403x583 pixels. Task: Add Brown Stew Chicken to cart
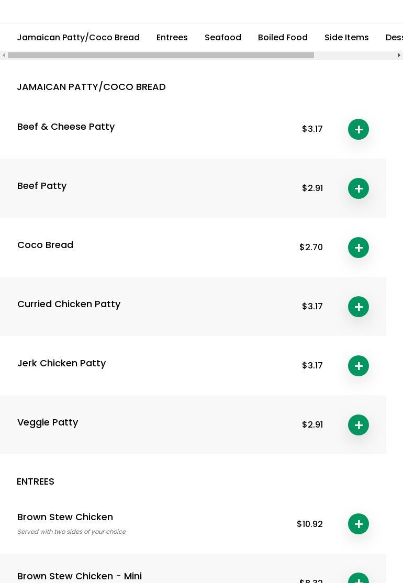[359, 524]
